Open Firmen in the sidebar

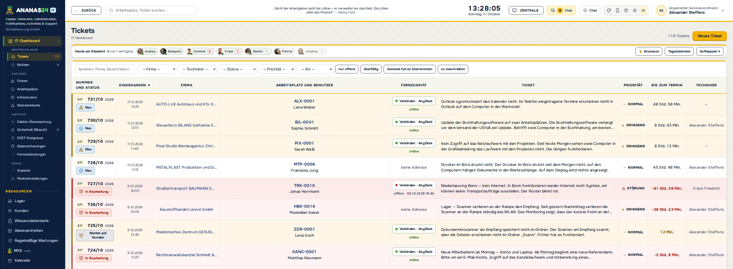(35, 81)
